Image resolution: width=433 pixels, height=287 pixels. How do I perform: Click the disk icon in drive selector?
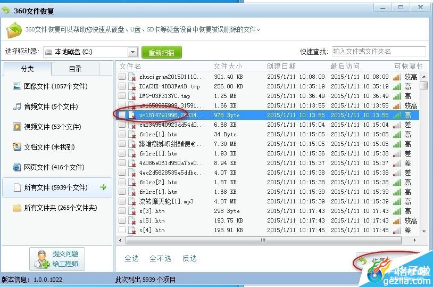tap(48, 52)
